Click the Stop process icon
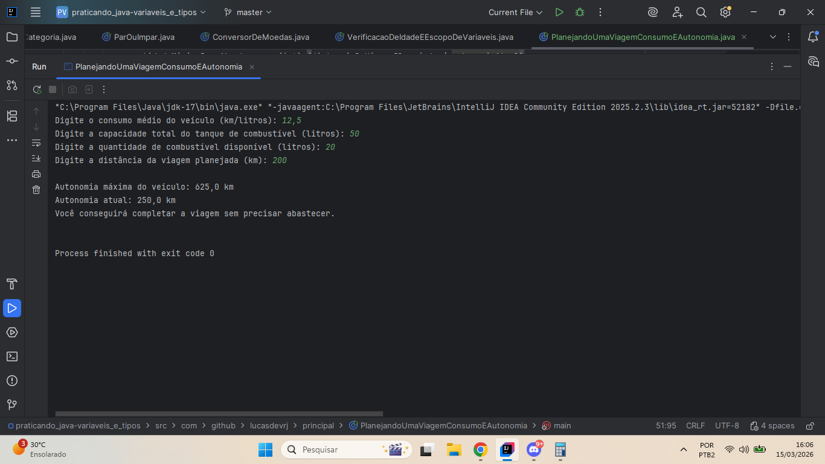The height and width of the screenshot is (464, 825). (53, 89)
